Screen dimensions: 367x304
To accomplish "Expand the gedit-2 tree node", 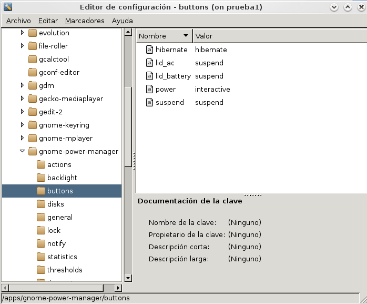I will pyautogui.click(x=22, y=112).
